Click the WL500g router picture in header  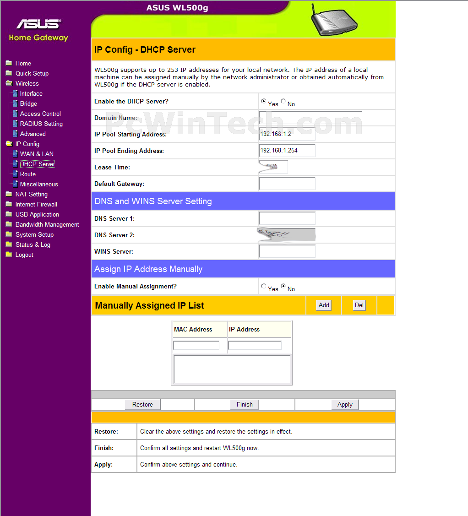pyautogui.click(x=334, y=20)
